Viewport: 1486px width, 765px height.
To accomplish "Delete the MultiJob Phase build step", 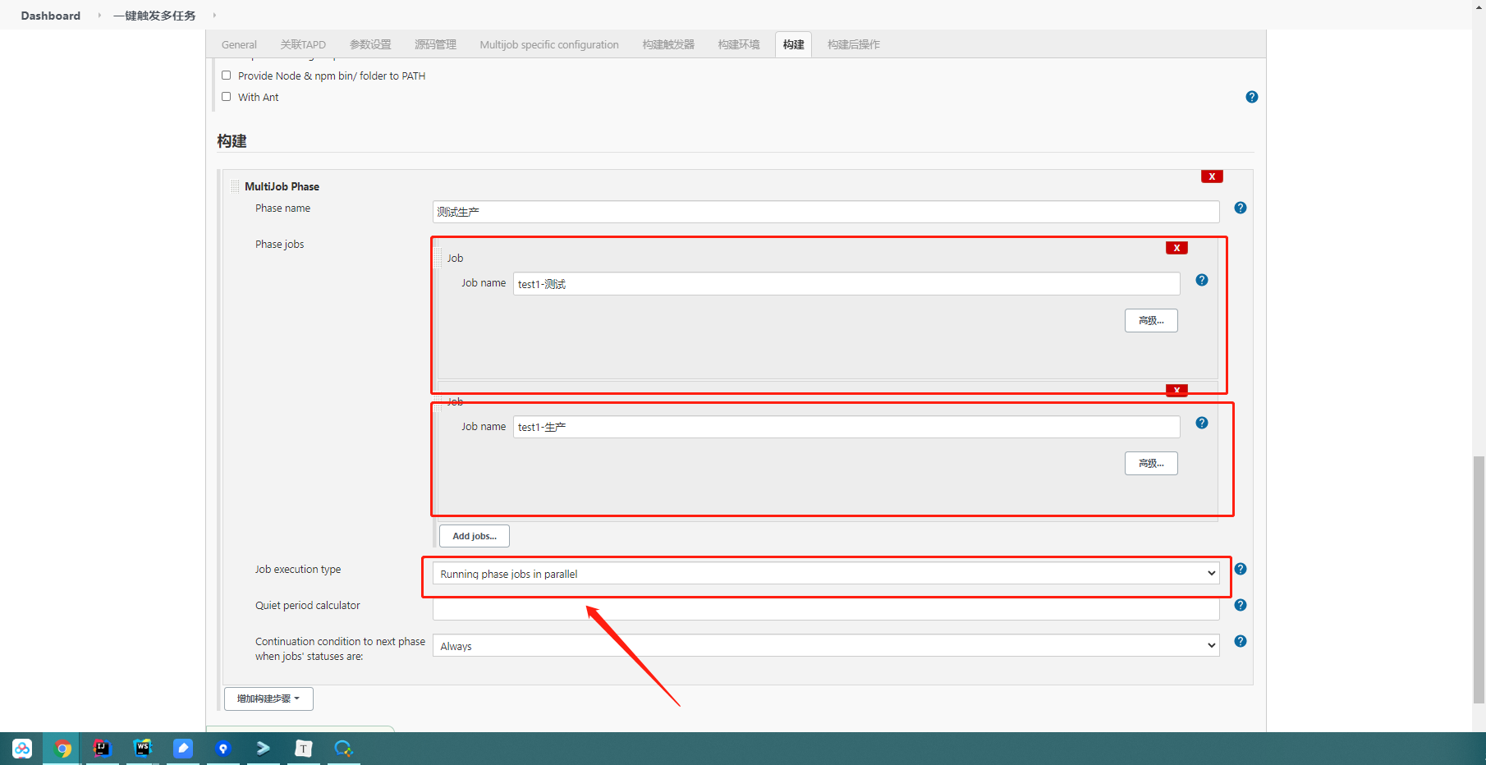I will [1212, 176].
